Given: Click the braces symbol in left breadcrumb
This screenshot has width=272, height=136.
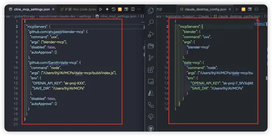Looking at the screenshot, I should (x=142, y=16).
